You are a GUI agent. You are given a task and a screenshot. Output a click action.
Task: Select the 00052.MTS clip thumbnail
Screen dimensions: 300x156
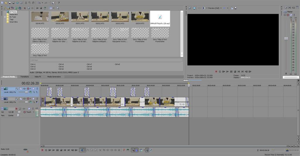100,17
